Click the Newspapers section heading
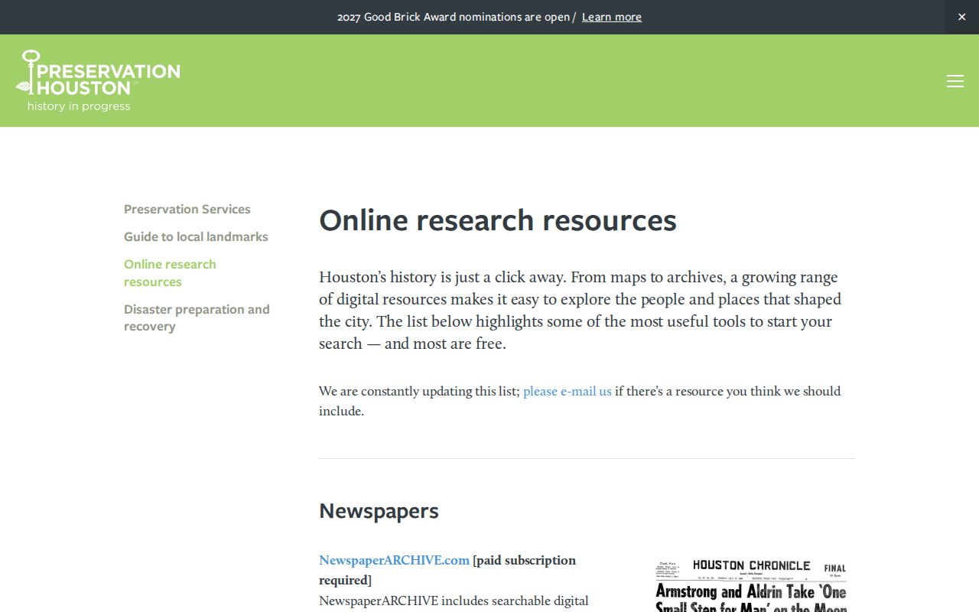Screen dimensions: 979x612 click(379, 510)
